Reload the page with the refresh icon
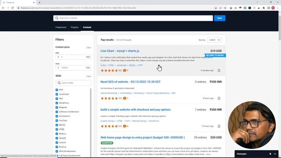The height and width of the screenshot is (158, 281). point(13,8)
